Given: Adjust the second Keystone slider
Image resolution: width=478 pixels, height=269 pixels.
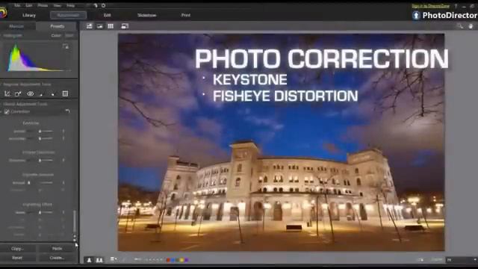Looking at the screenshot, I should pos(40,138).
